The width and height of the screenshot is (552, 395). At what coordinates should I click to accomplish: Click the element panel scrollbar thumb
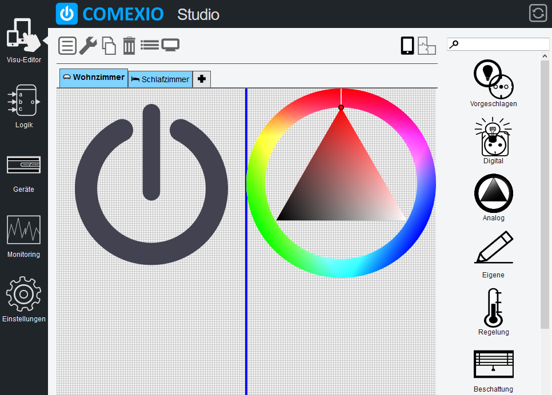coord(545,195)
